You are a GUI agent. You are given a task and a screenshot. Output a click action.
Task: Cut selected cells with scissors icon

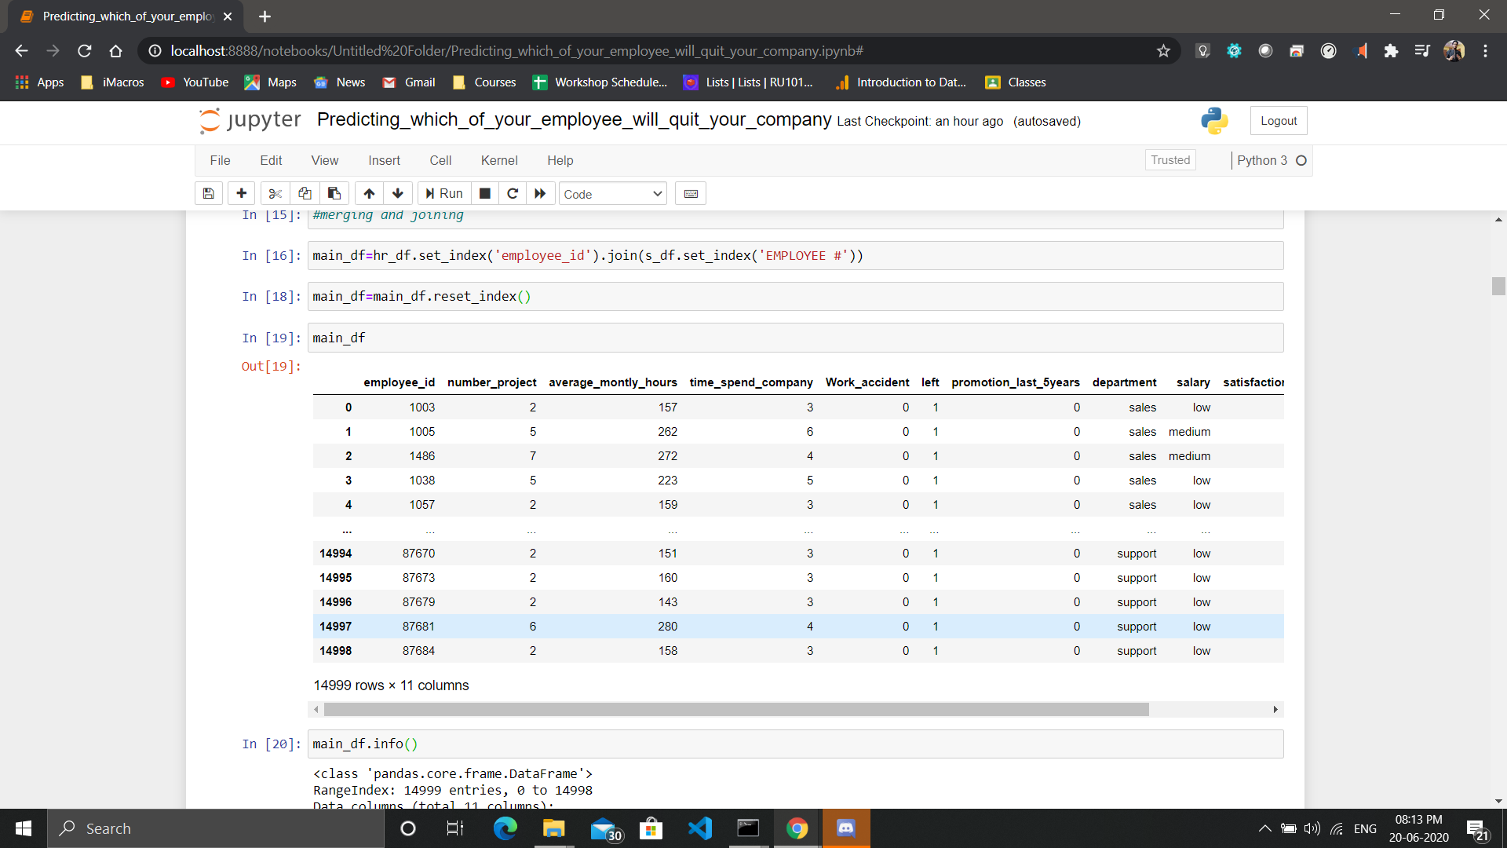click(x=275, y=193)
